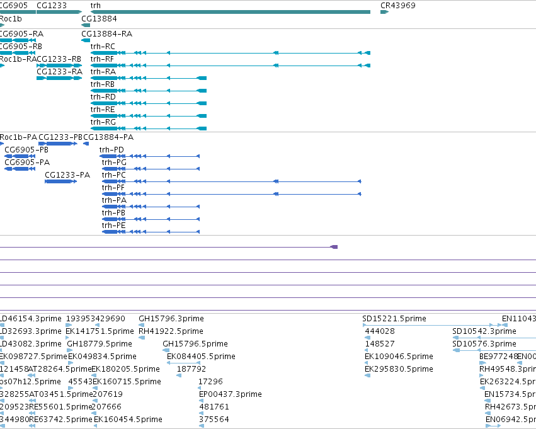Image resolution: width=536 pixels, height=429 pixels.
Task: Select EST GH15796.3prime
Action: [171, 319]
